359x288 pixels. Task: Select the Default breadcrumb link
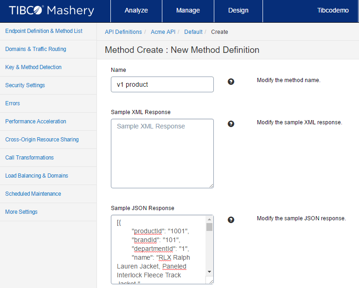193,32
